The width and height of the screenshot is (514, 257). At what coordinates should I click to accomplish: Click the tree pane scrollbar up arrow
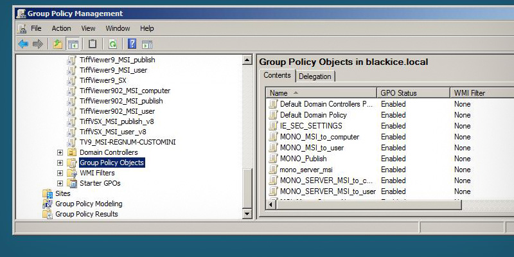point(247,60)
